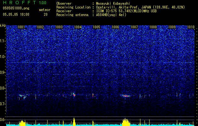Image resolution: width=198 pixels, height=126 pixels.
Task: Click the 1.0 kHz axis tick label
Action: [3, 57]
